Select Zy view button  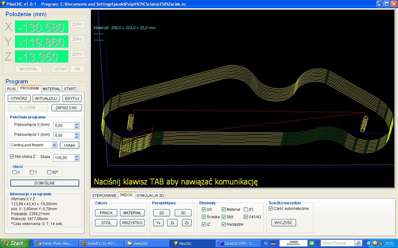187,223
